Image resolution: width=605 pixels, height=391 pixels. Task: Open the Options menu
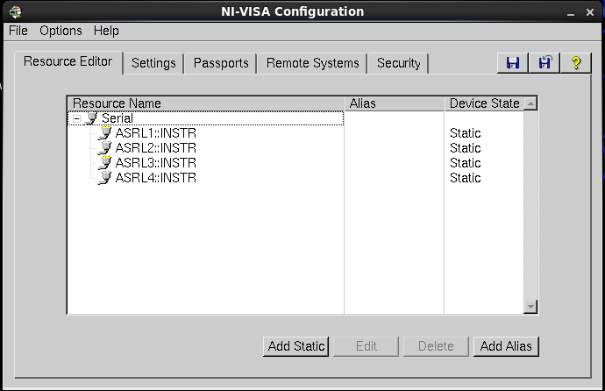click(60, 31)
